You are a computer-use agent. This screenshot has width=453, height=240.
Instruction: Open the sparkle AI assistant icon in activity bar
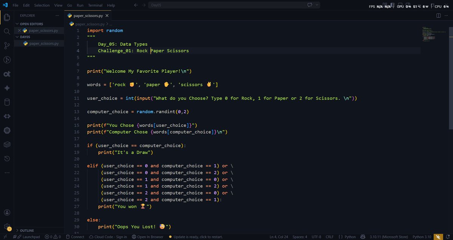coord(7,88)
